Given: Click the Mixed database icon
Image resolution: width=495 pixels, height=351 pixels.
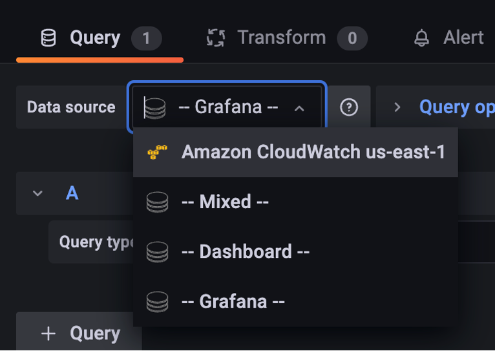Looking at the screenshot, I should (x=157, y=202).
